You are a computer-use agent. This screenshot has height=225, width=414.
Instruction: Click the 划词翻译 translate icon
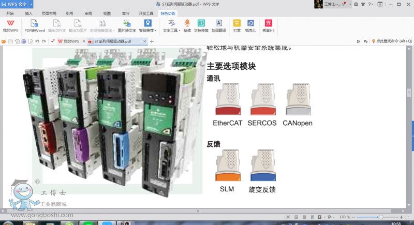click(x=219, y=25)
